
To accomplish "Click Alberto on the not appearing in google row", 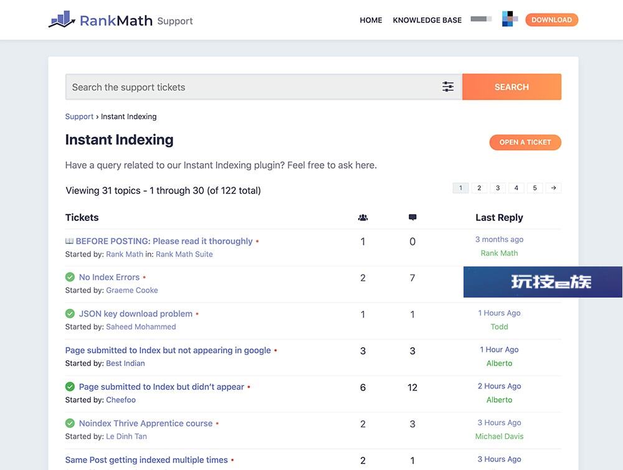I will (500, 363).
